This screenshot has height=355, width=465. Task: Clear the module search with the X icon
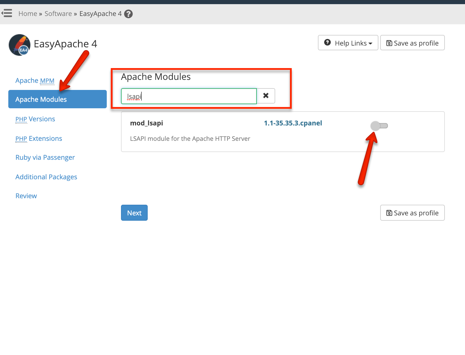click(x=266, y=96)
